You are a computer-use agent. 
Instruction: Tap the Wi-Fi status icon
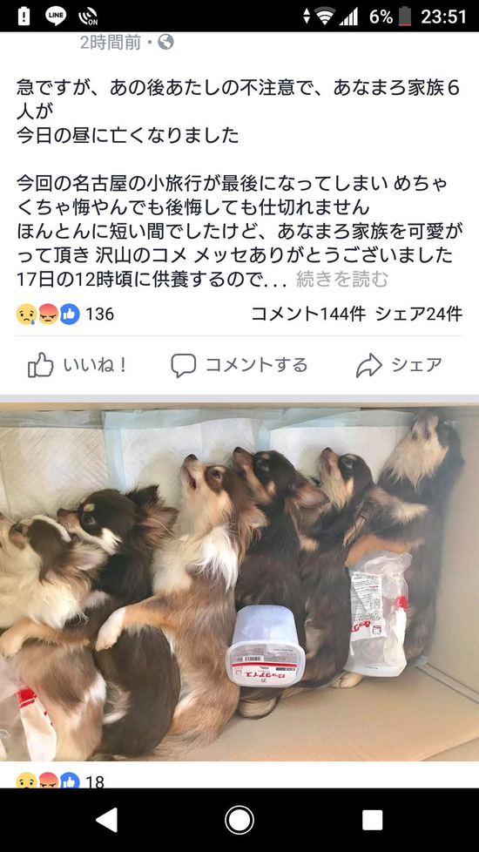325,16
